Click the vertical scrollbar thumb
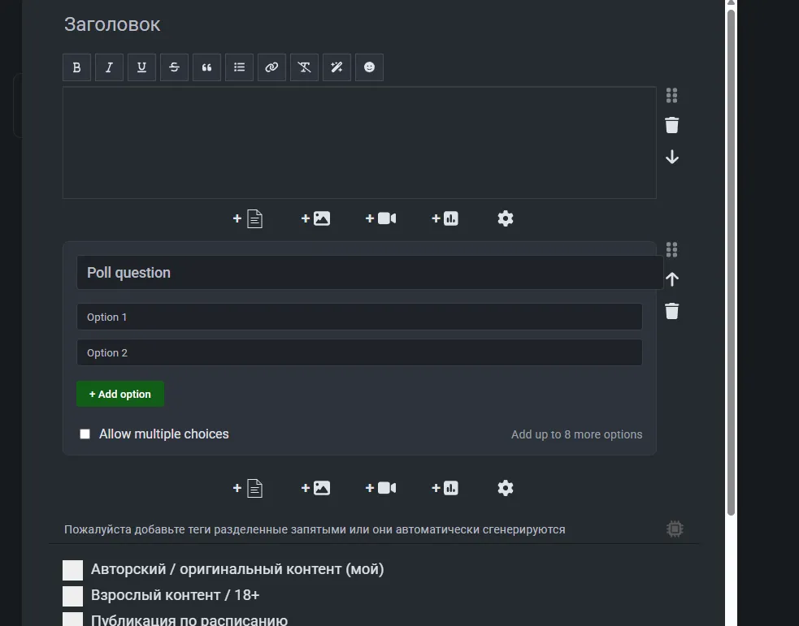This screenshot has height=626, width=799. tap(731, 262)
